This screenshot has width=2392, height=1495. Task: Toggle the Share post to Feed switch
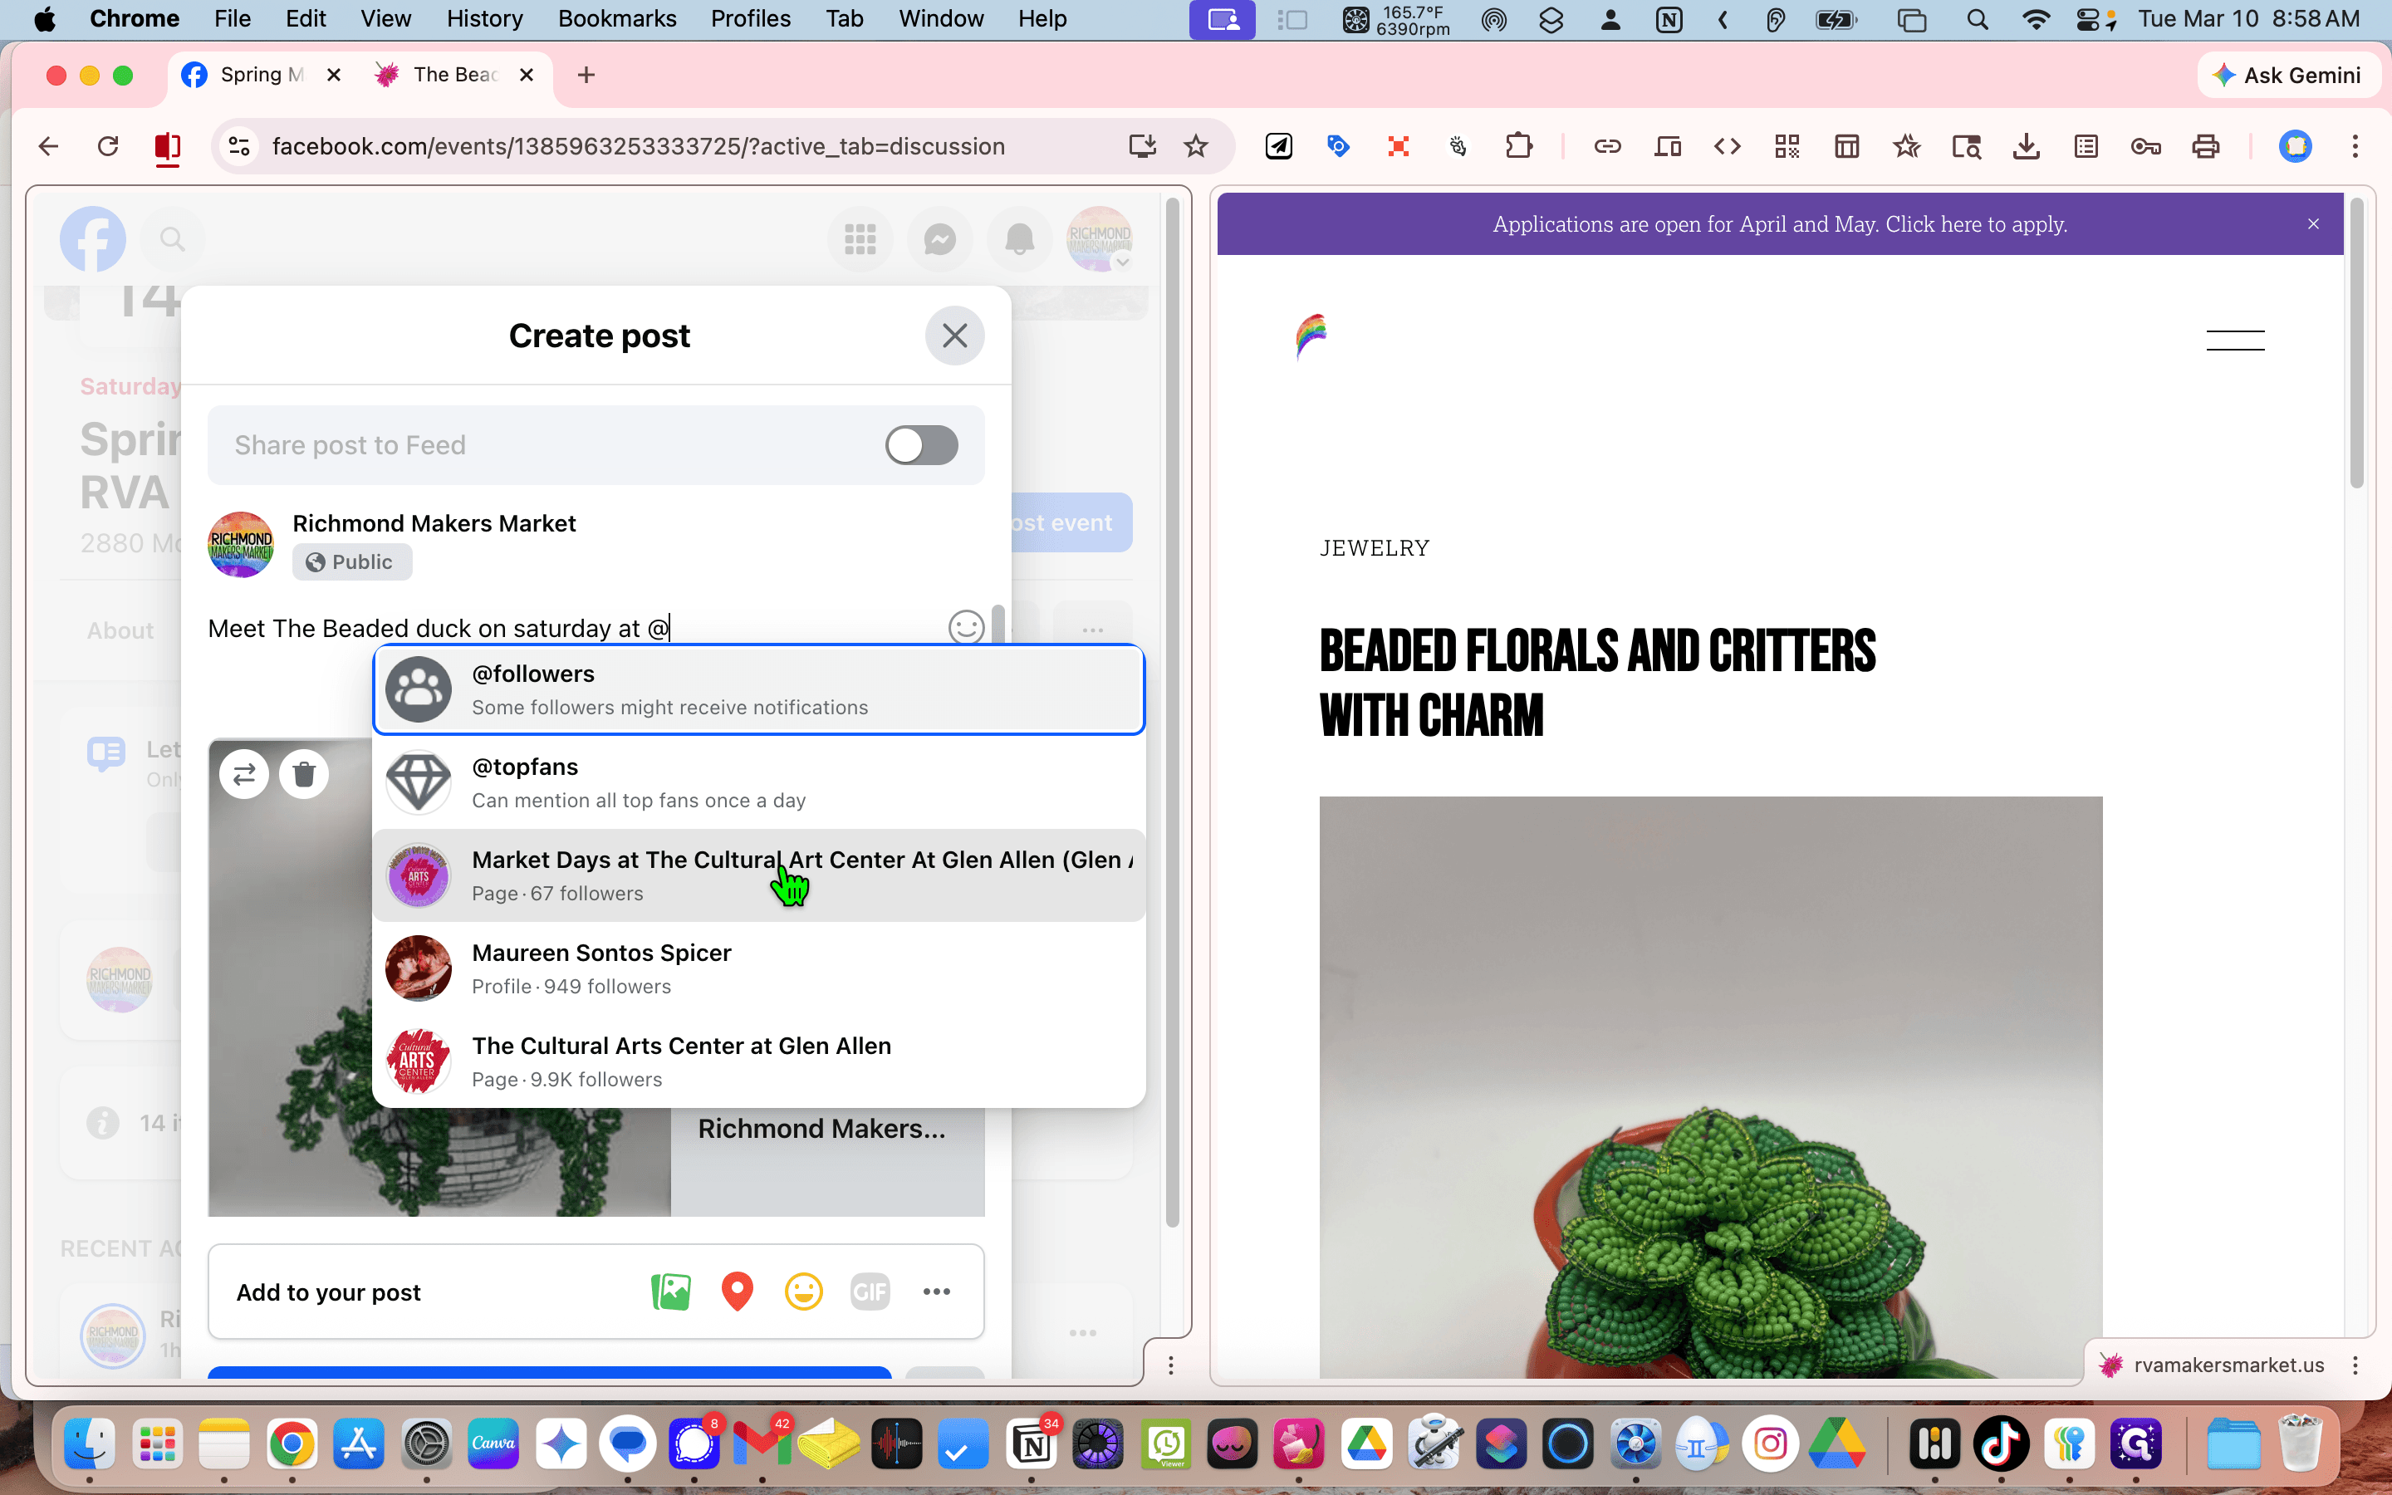click(x=921, y=445)
